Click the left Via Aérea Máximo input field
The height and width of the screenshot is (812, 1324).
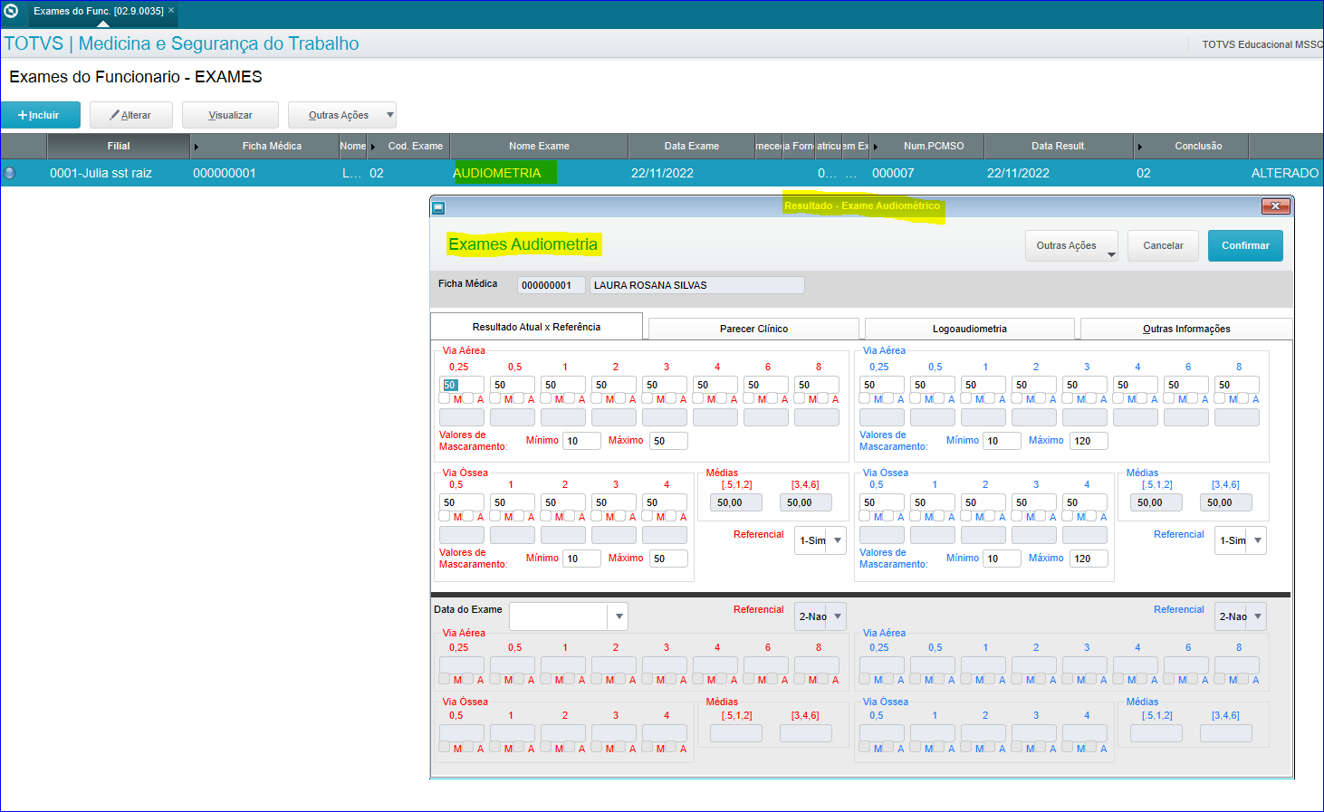click(668, 441)
